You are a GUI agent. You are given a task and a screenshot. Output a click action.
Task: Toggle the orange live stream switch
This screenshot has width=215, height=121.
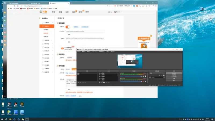coord(68,27)
